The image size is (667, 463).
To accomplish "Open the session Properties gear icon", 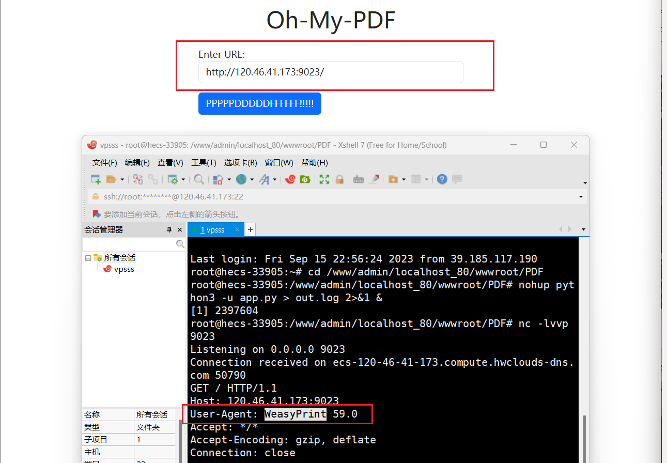I will (x=173, y=179).
